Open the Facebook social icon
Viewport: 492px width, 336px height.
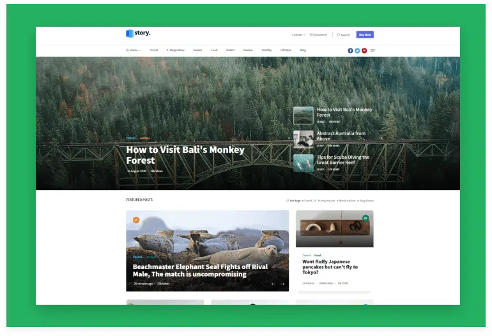[x=351, y=50]
